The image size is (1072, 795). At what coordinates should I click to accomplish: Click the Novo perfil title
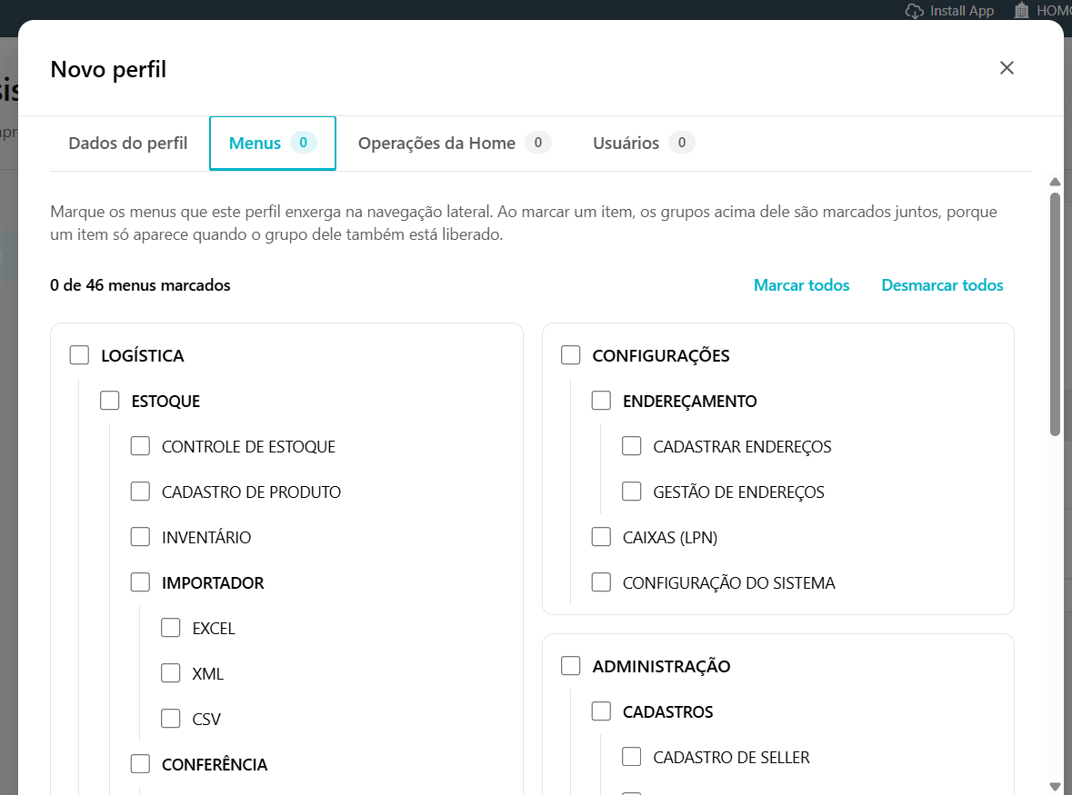coord(108,69)
